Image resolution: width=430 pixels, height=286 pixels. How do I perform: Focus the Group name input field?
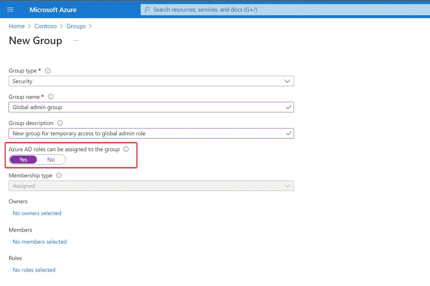[x=151, y=107]
